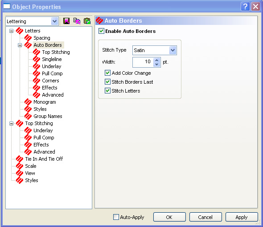The height and width of the screenshot is (227, 263).
Task: Click the red icon beside Scale
Action: (x=20, y=166)
